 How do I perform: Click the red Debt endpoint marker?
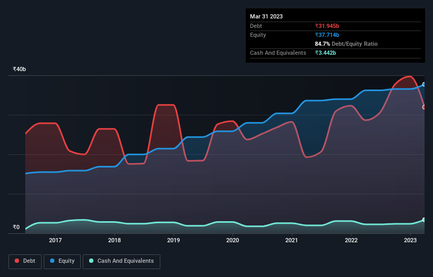point(424,107)
